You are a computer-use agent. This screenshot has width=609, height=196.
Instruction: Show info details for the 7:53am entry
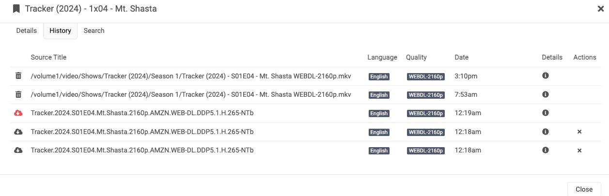point(545,94)
